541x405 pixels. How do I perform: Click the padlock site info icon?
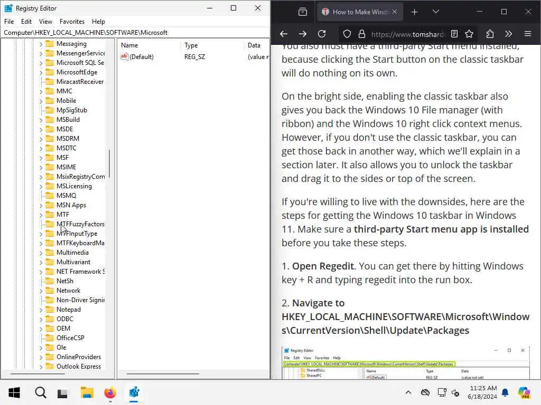(361, 34)
